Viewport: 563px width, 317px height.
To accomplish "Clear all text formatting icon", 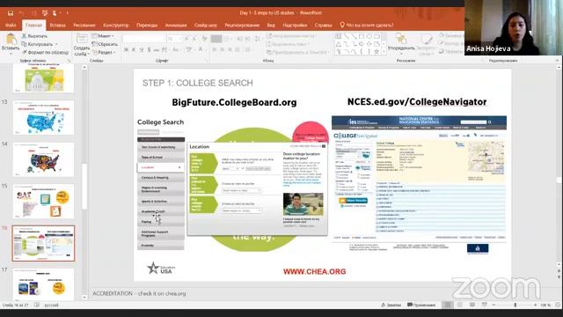I will click(x=204, y=39).
